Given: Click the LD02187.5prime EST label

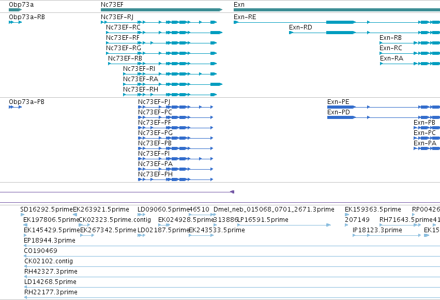Looking at the screenshot, I should [x=163, y=230].
